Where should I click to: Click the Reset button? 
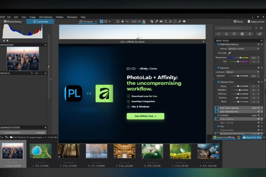point(238,21)
